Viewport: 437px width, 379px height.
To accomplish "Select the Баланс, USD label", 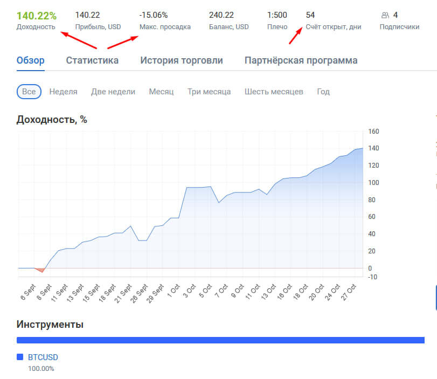I will coord(229,27).
